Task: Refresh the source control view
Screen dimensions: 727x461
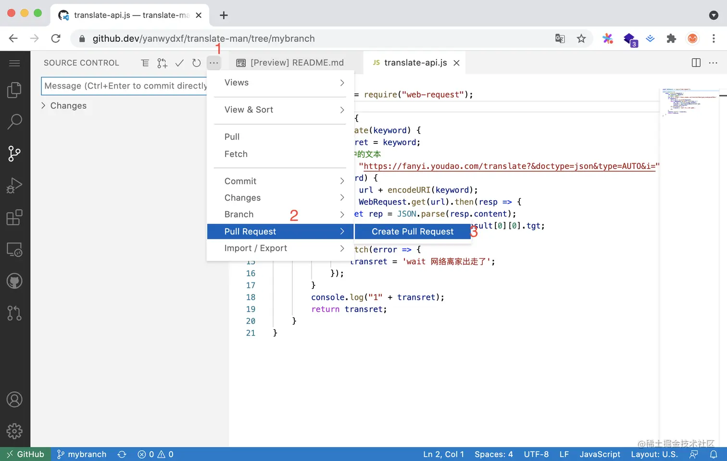Action: tap(196, 63)
